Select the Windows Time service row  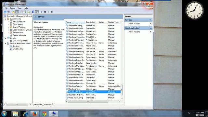(93, 89)
